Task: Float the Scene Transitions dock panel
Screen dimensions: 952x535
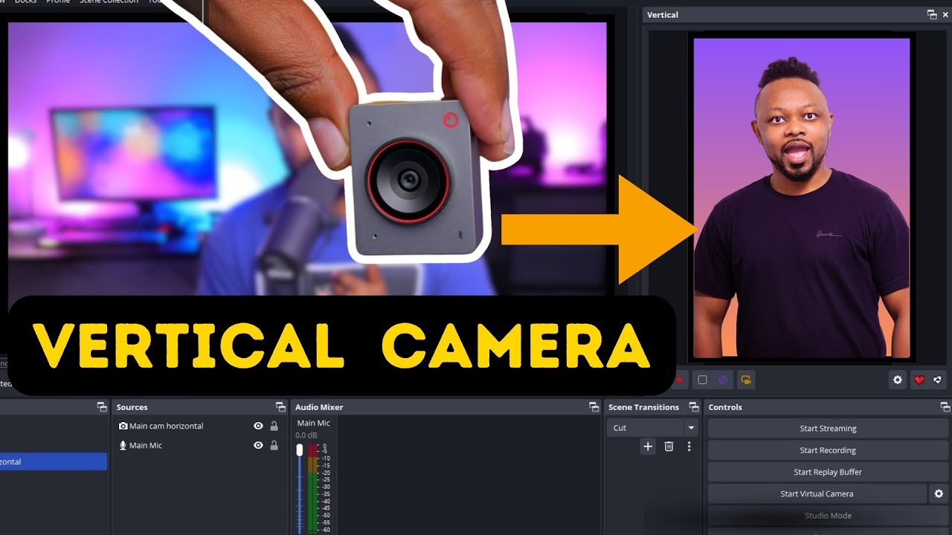Action: [693, 407]
